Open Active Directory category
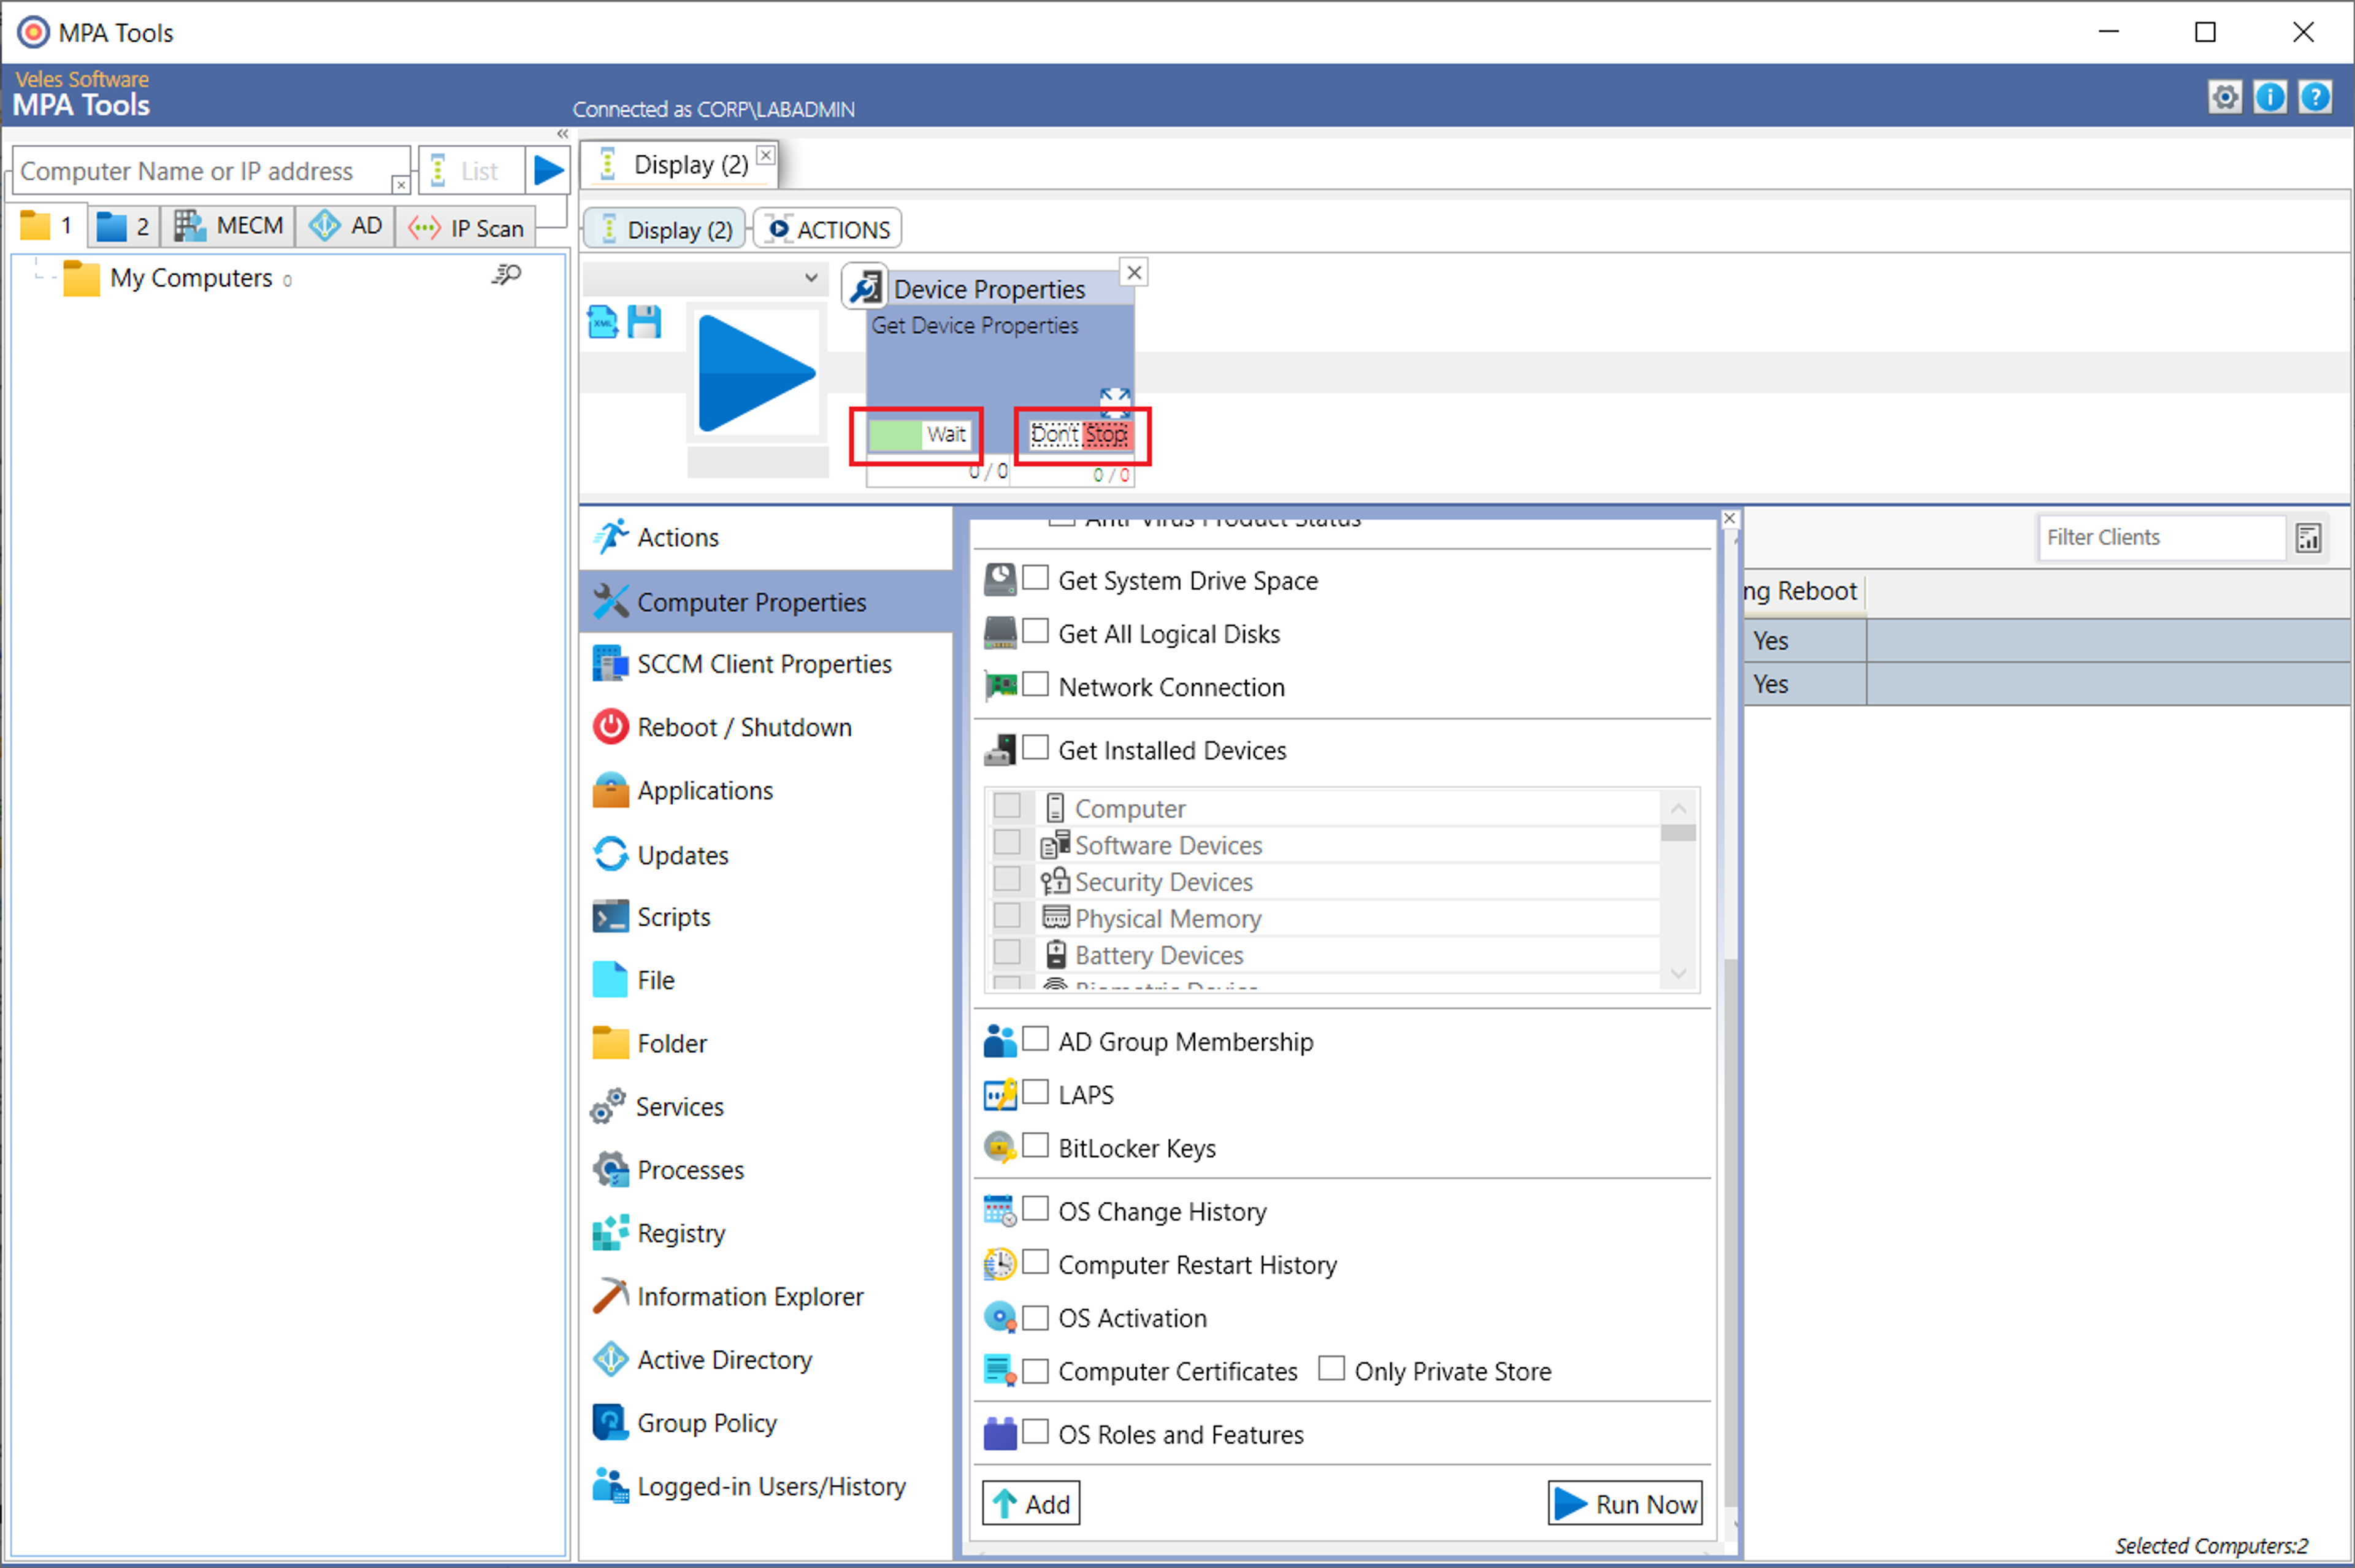Viewport: 2355px width, 1568px height. click(765, 1360)
